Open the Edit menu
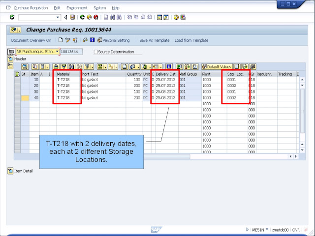Viewport: 315px width, 236px height. pyautogui.click(x=57, y=8)
